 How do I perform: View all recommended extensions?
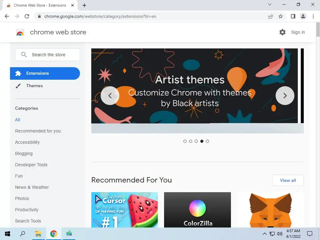[288, 180]
